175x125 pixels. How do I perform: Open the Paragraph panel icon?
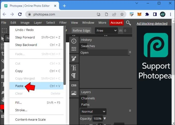[x=74, y=76]
